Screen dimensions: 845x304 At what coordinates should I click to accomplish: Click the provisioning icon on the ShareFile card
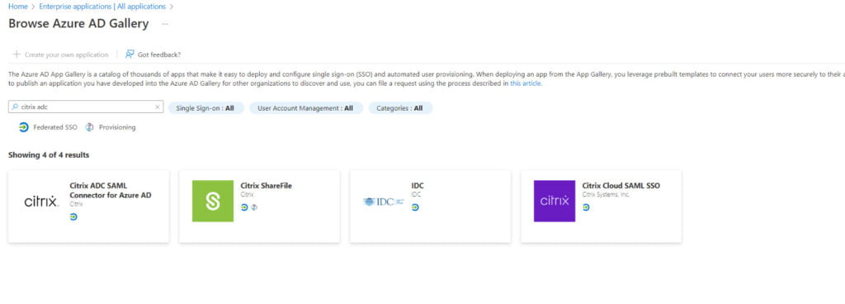tap(254, 207)
